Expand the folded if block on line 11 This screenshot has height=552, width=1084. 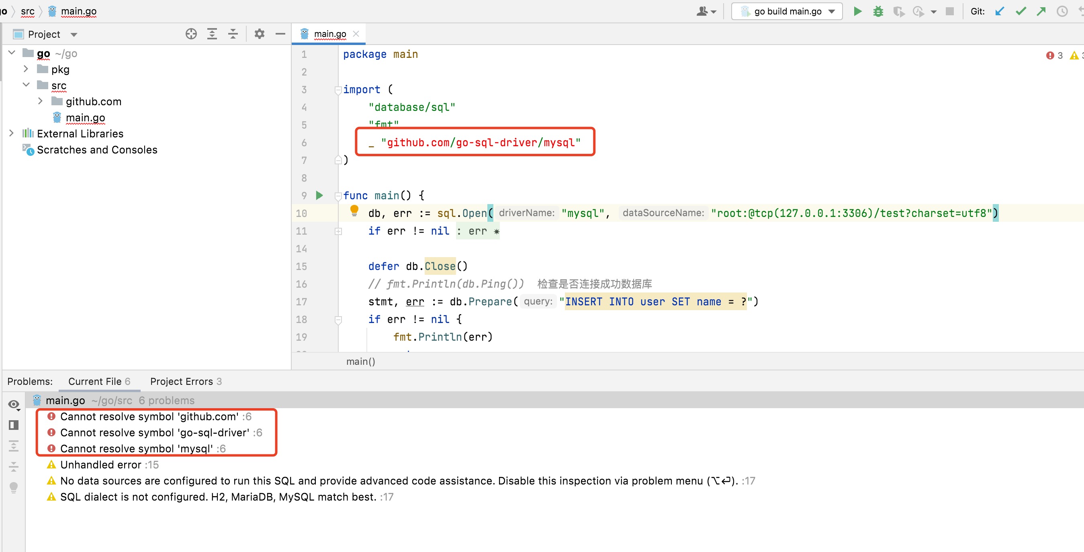(x=338, y=231)
